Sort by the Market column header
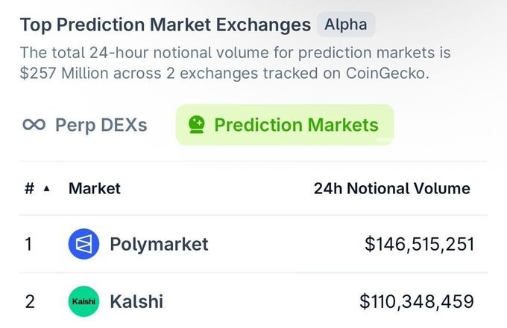The width and height of the screenshot is (507, 328). point(95,189)
